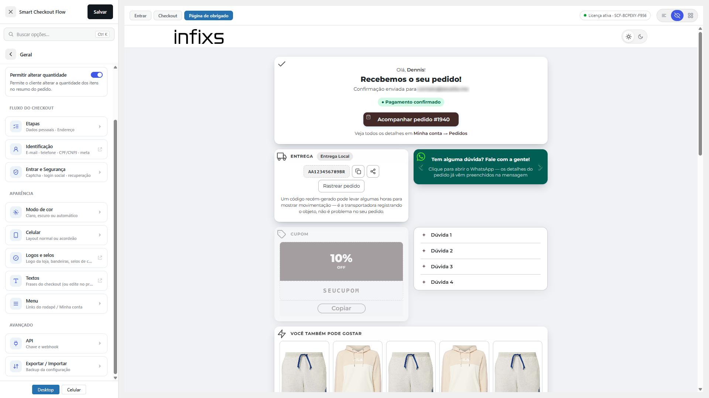Open the Etapas settings row
The width and height of the screenshot is (709, 398).
tap(56, 126)
